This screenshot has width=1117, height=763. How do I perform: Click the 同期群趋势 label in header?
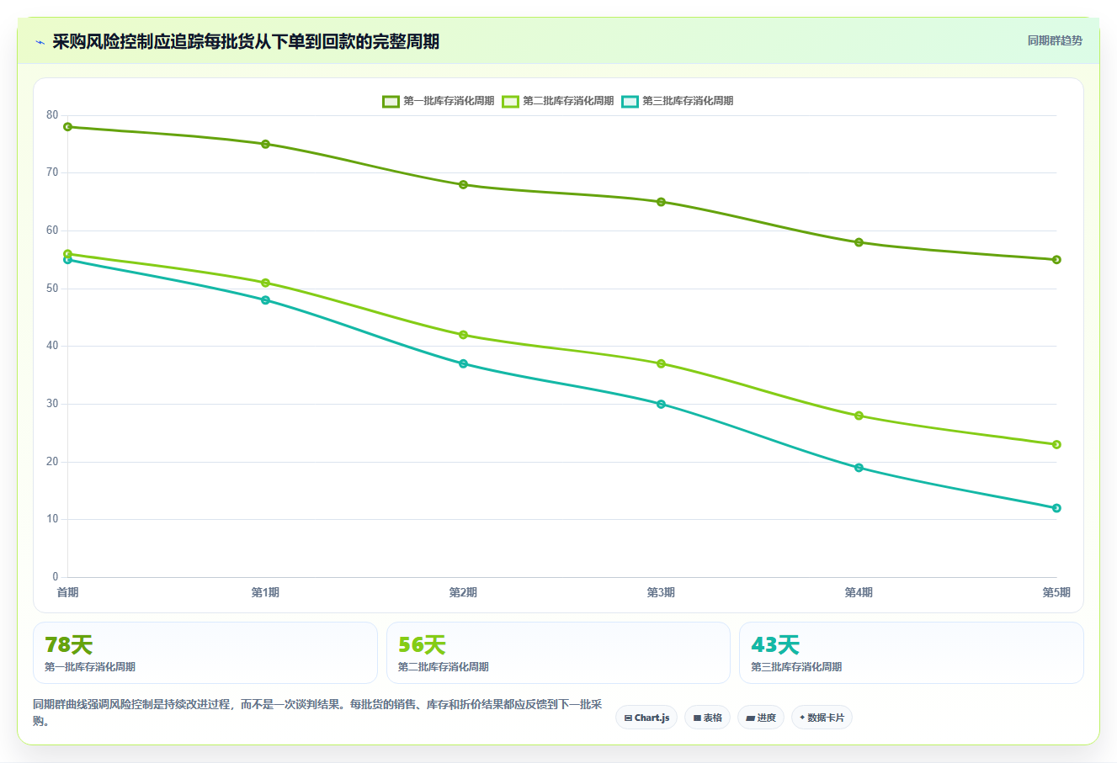(x=1055, y=40)
